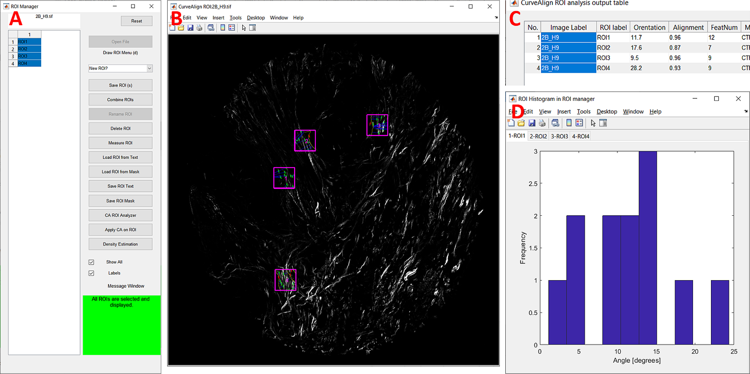
Task: Toggle the Labels checkbox
Action: tap(91, 273)
